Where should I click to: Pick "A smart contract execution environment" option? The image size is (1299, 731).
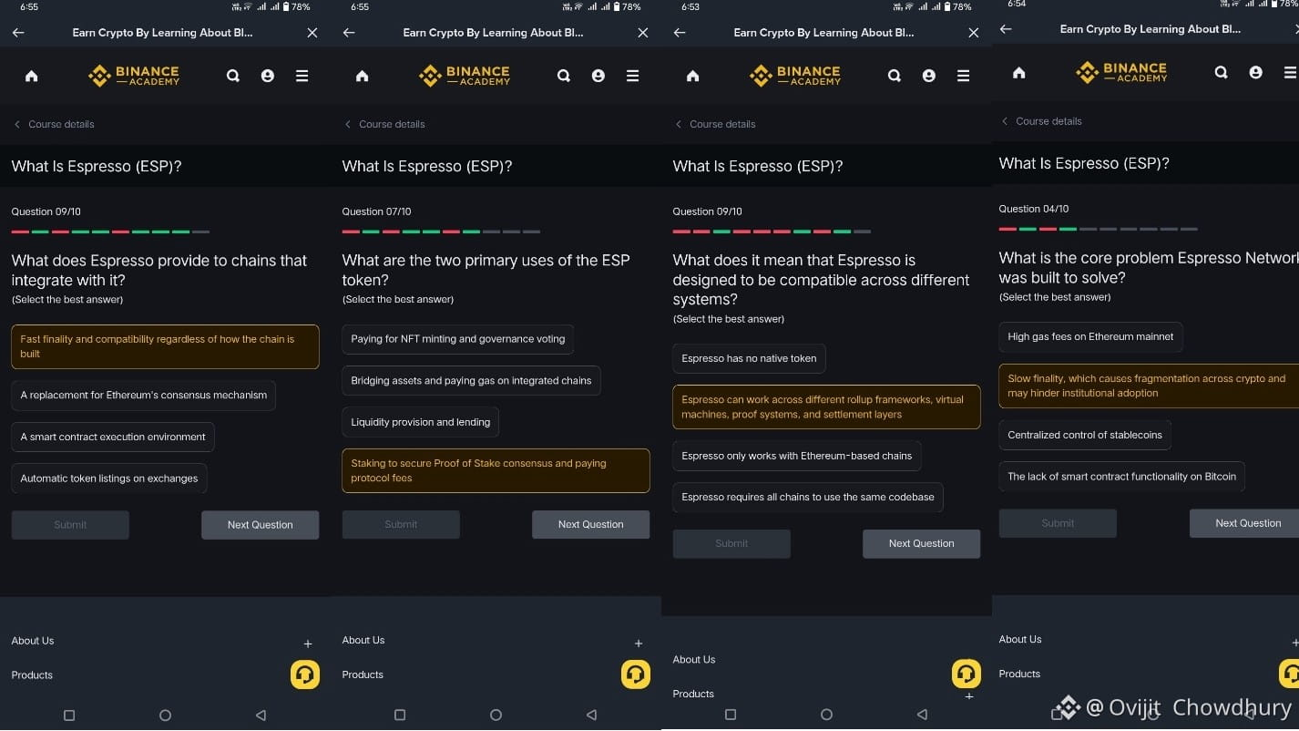pyautogui.click(x=113, y=437)
